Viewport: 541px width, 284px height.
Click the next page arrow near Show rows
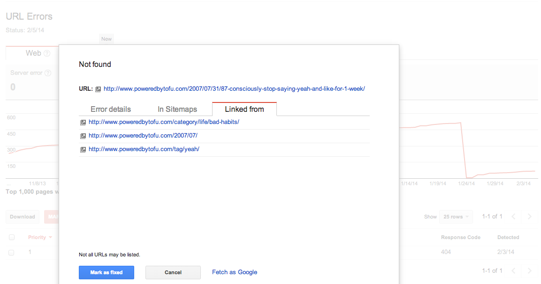(x=529, y=216)
